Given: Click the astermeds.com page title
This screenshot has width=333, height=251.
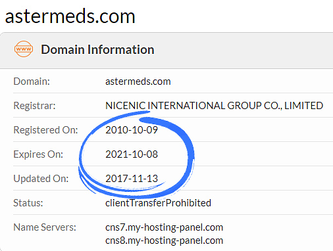Looking at the screenshot, I should click(70, 16).
